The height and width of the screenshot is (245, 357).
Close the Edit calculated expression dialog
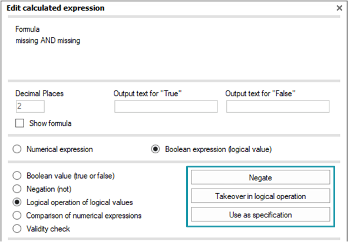[x=339, y=8]
